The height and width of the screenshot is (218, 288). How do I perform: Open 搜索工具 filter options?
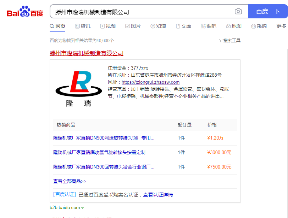click(x=229, y=40)
